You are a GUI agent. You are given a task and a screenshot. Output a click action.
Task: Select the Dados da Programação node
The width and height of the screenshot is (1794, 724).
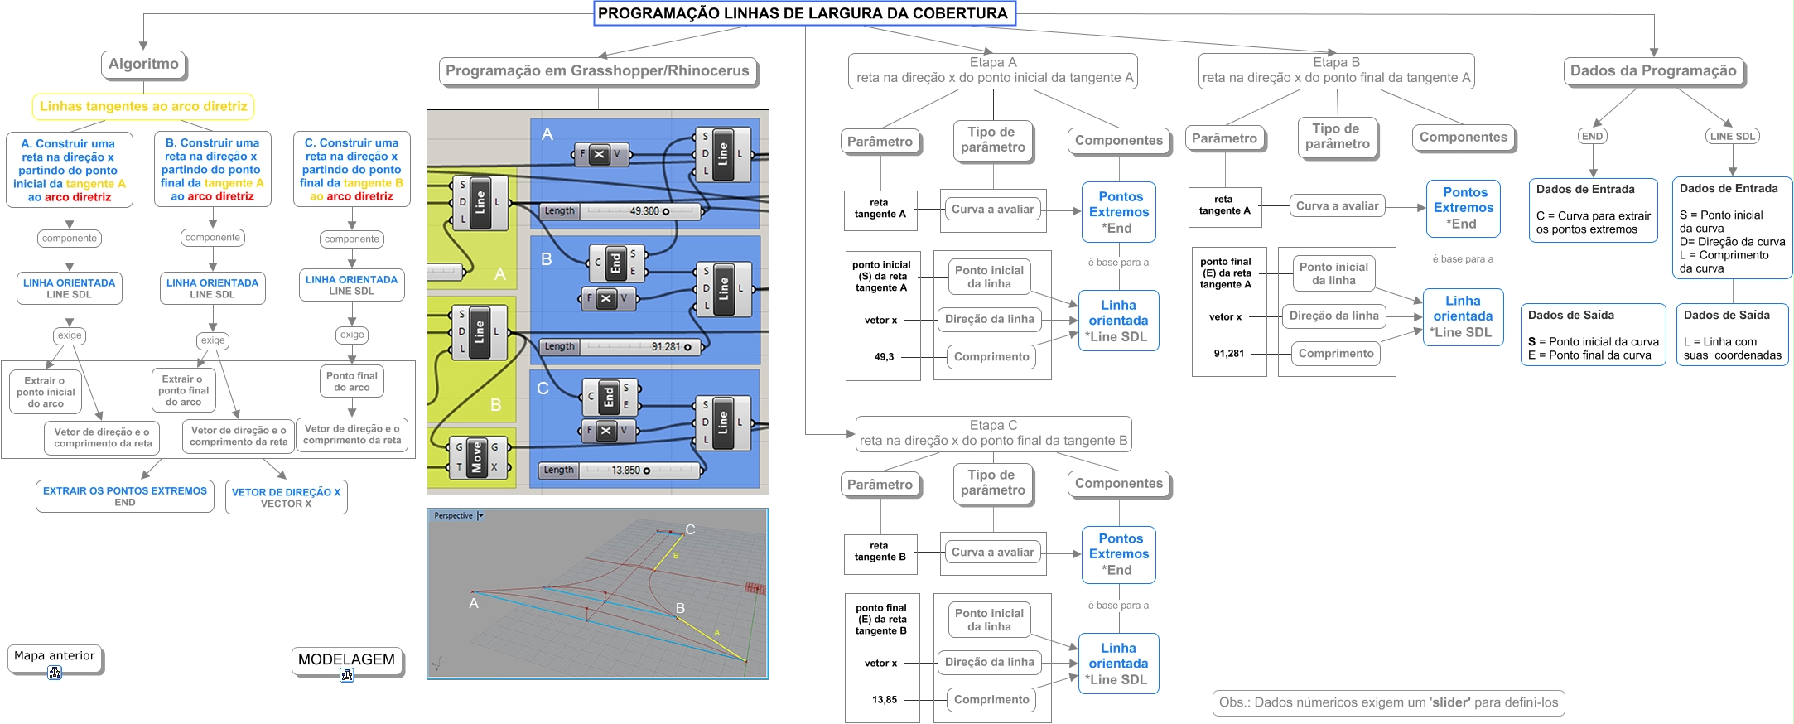pyautogui.click(x=1652, y=71)
